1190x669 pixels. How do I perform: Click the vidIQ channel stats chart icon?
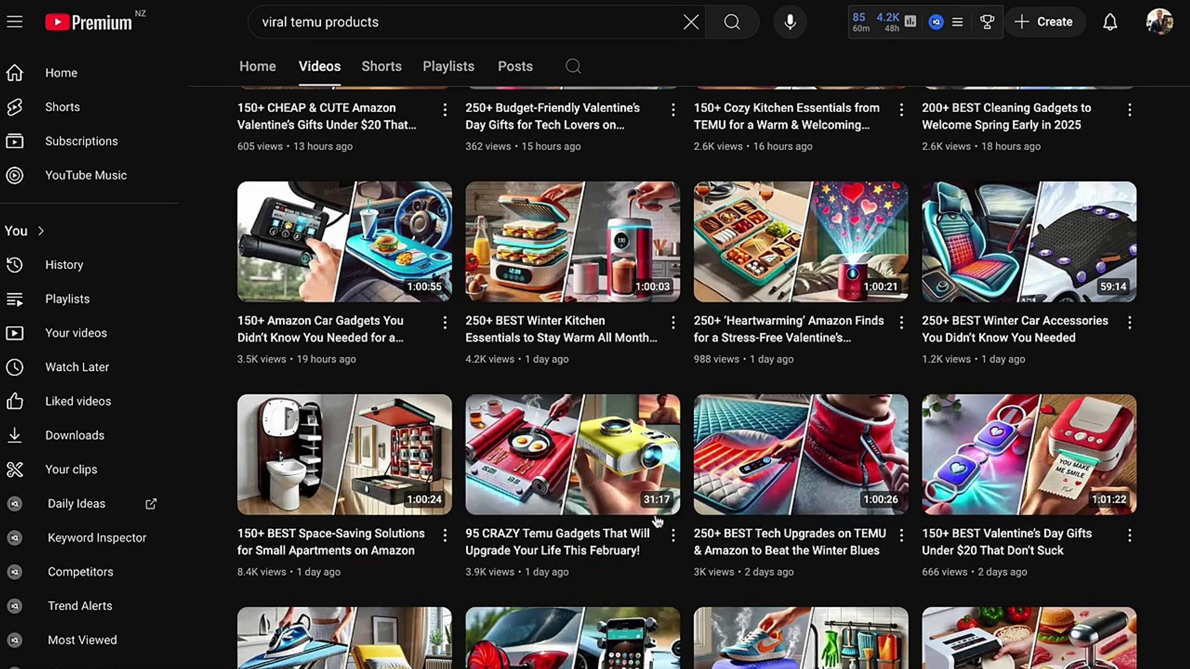[910, 22]
